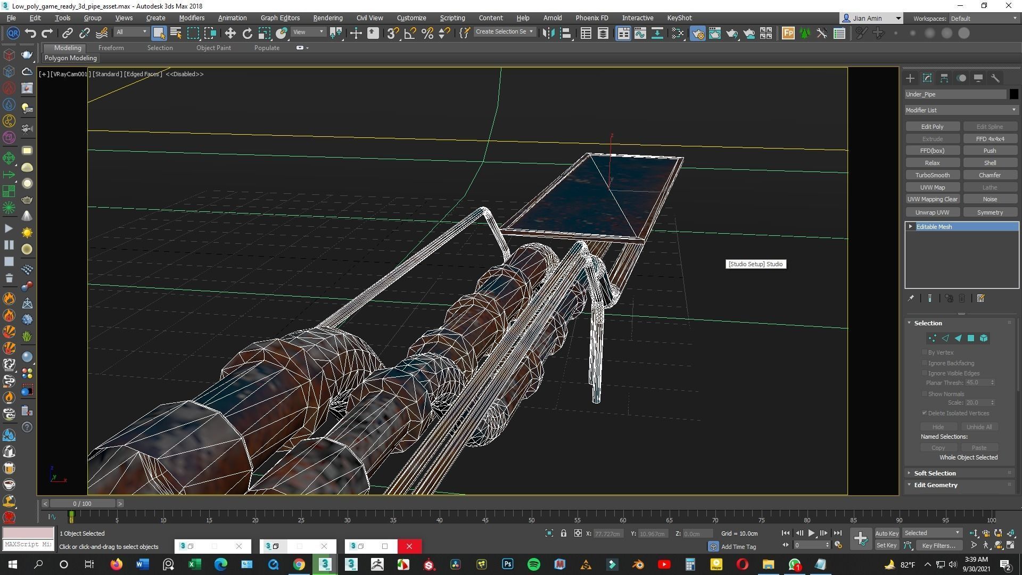
Task: Activate the Select and Move tool
Action: pos(231,33)
